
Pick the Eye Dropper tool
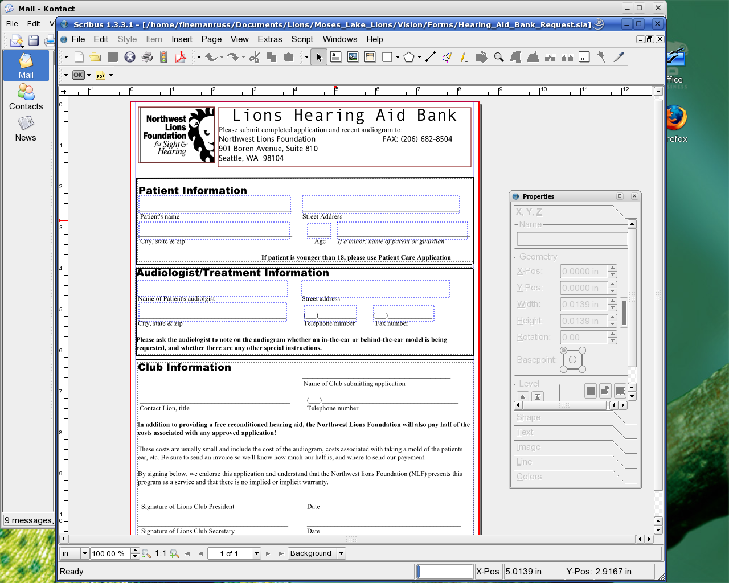pyautogui.click(x=619, y=57)
